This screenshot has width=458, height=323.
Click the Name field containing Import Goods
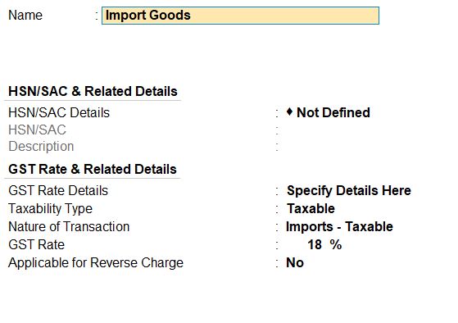240,16
